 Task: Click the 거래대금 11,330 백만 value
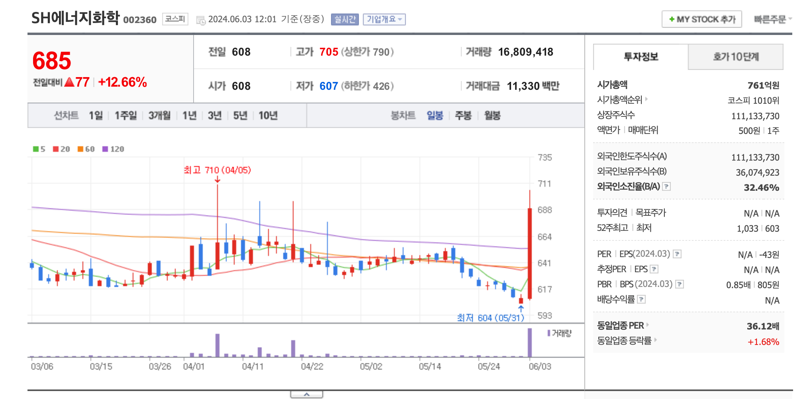(x=533, y=86)
